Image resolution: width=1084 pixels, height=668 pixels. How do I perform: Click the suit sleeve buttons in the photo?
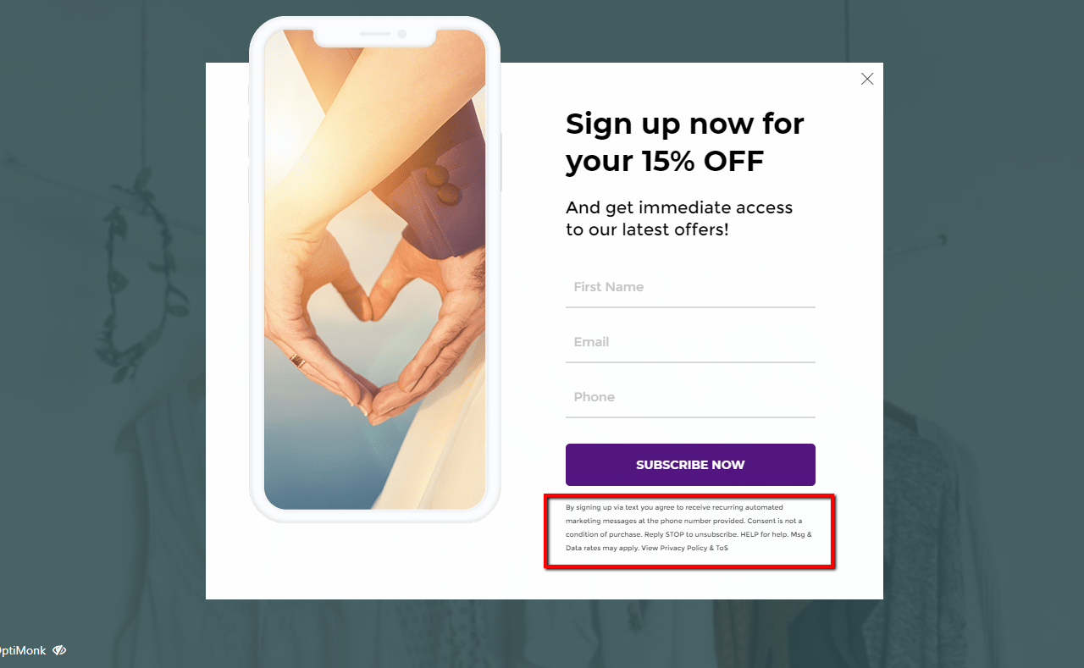tap(443, 184)
